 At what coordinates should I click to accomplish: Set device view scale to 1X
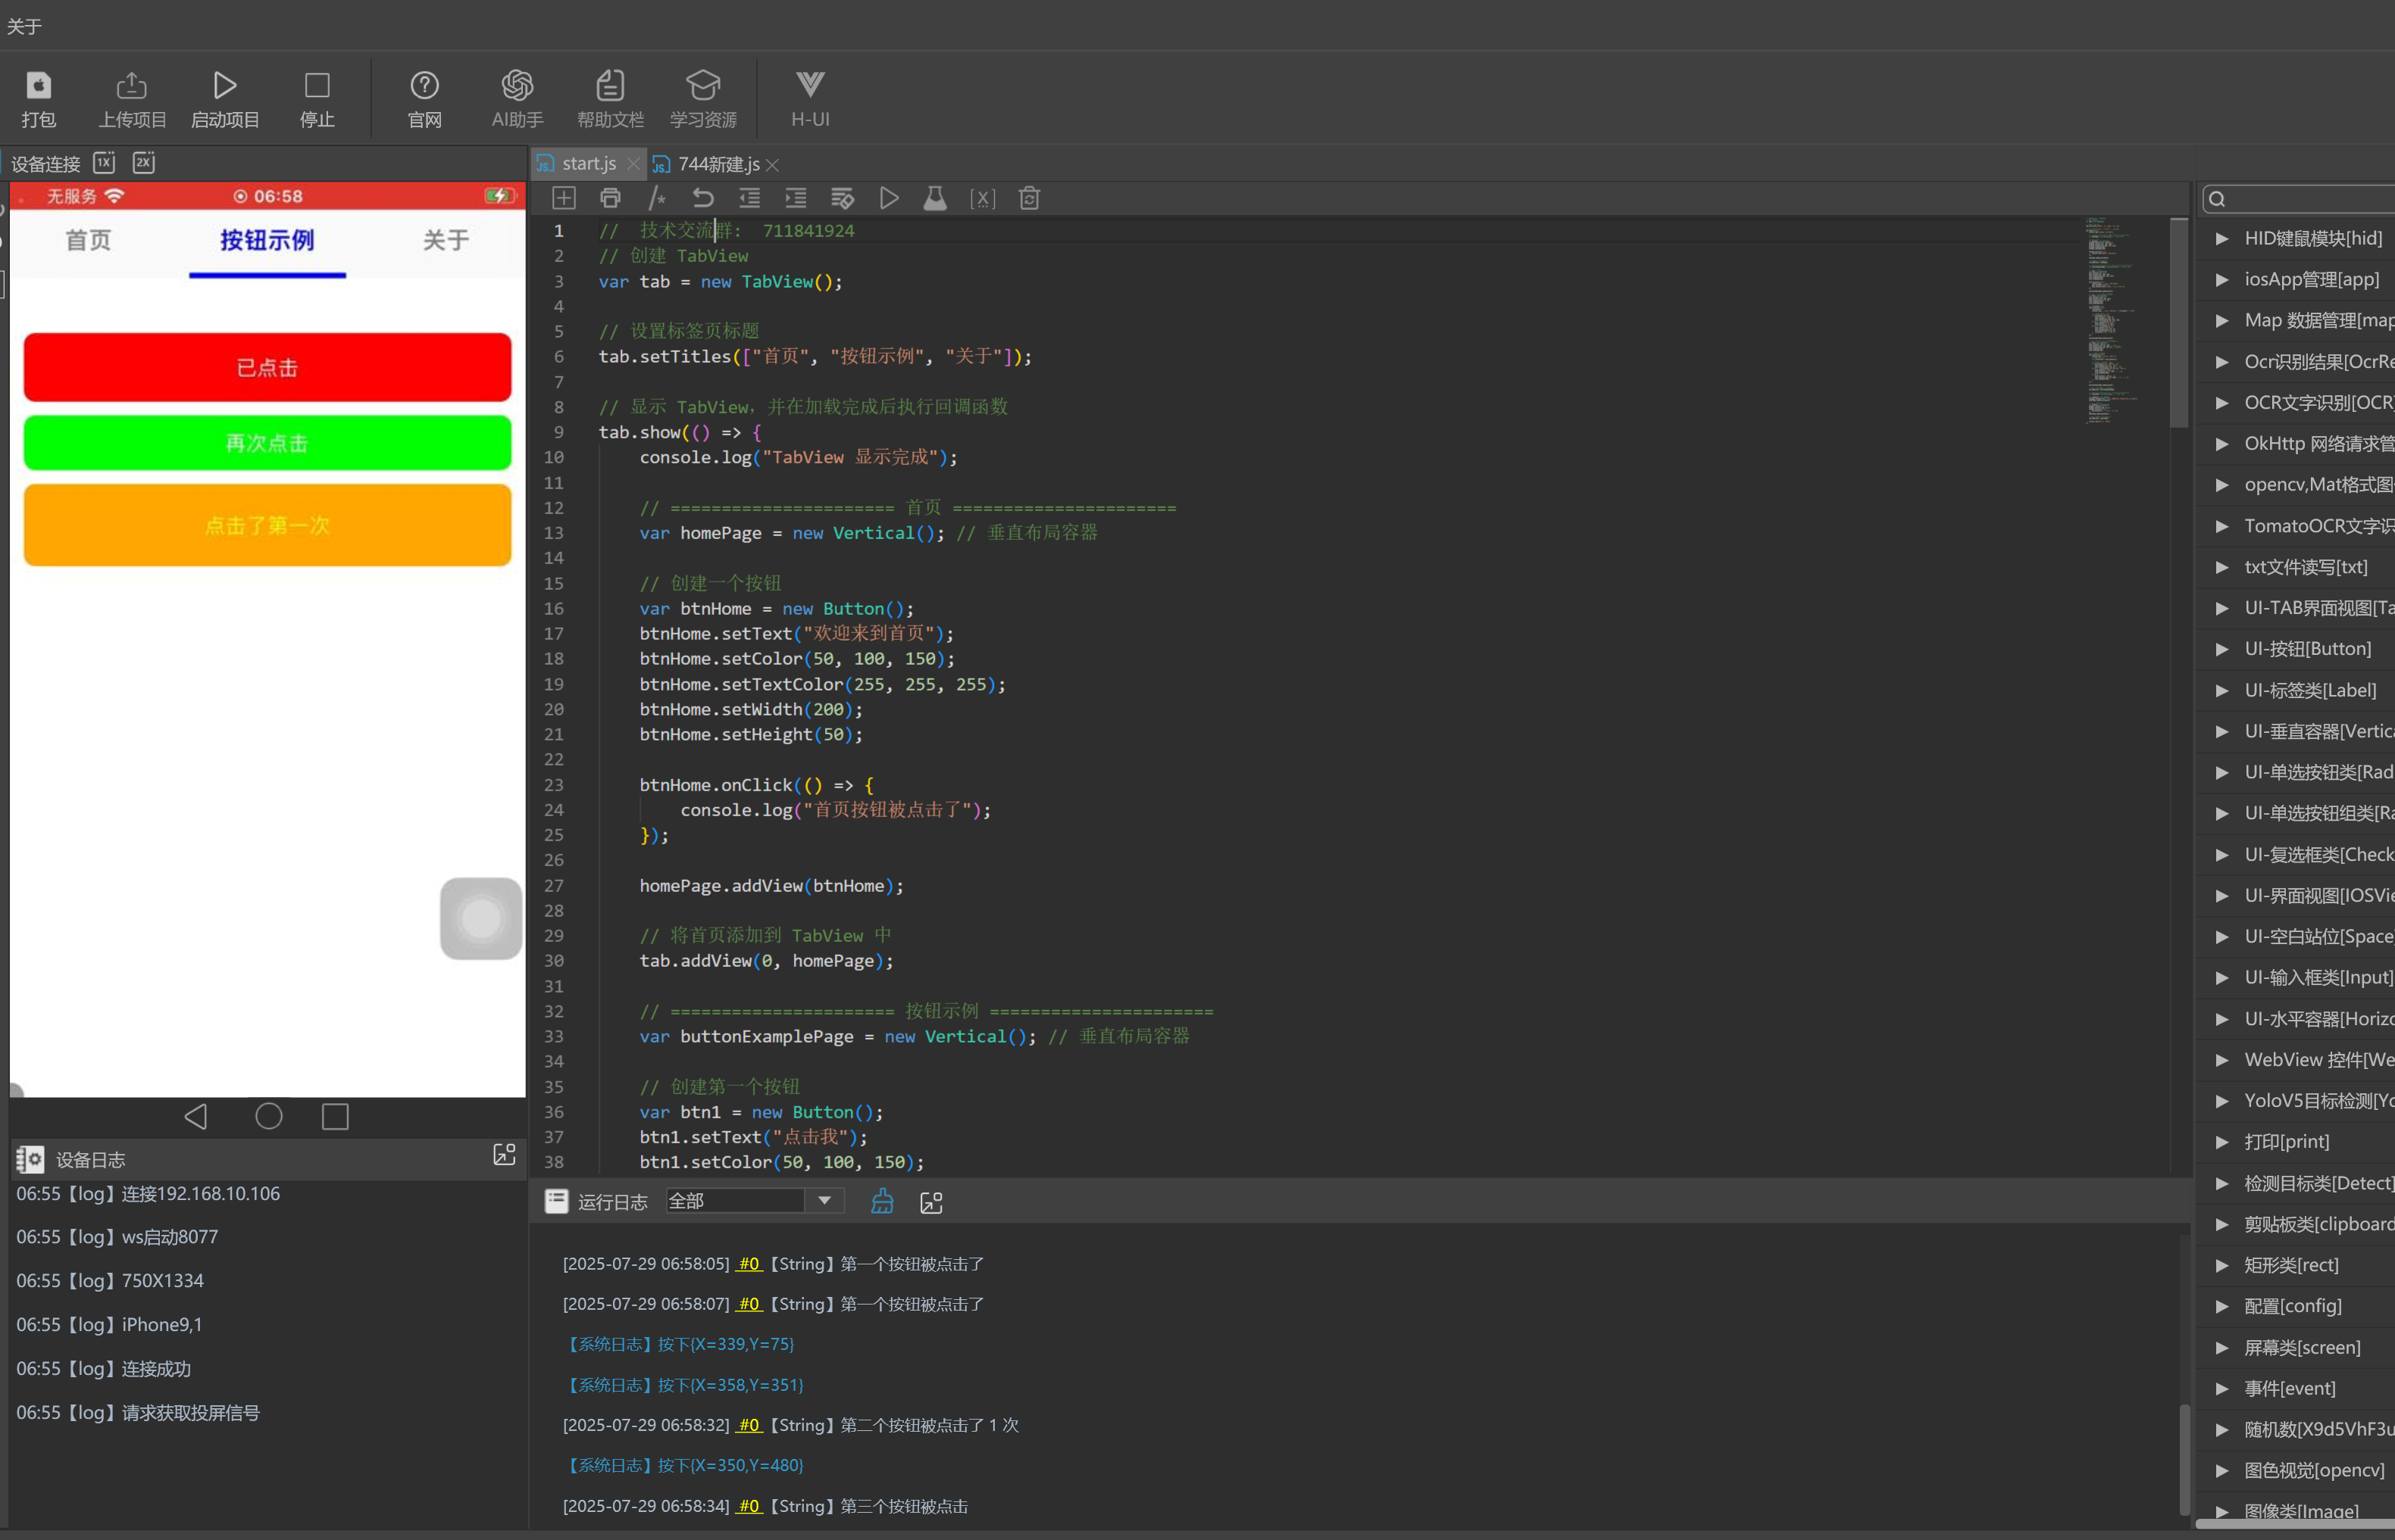tap(105, 163)
